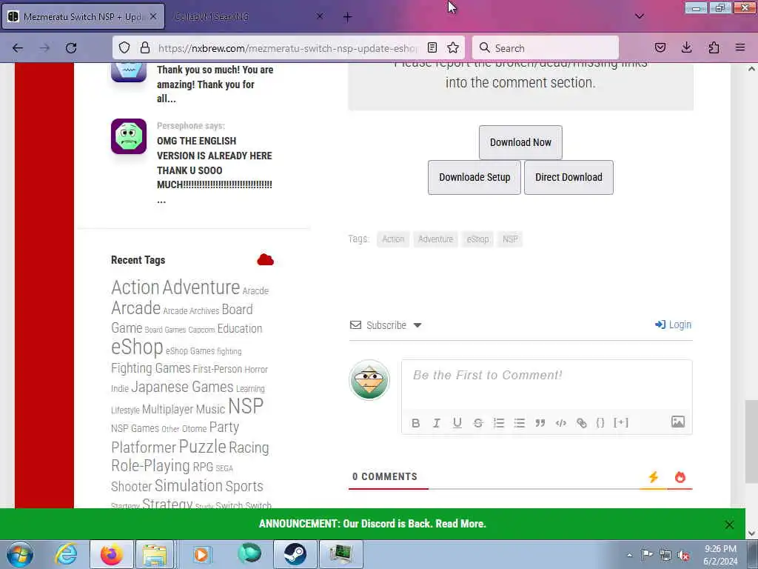The image size is (758, 569).
Task: Open the Windows Start orb
Action: [x=20, y=554]
